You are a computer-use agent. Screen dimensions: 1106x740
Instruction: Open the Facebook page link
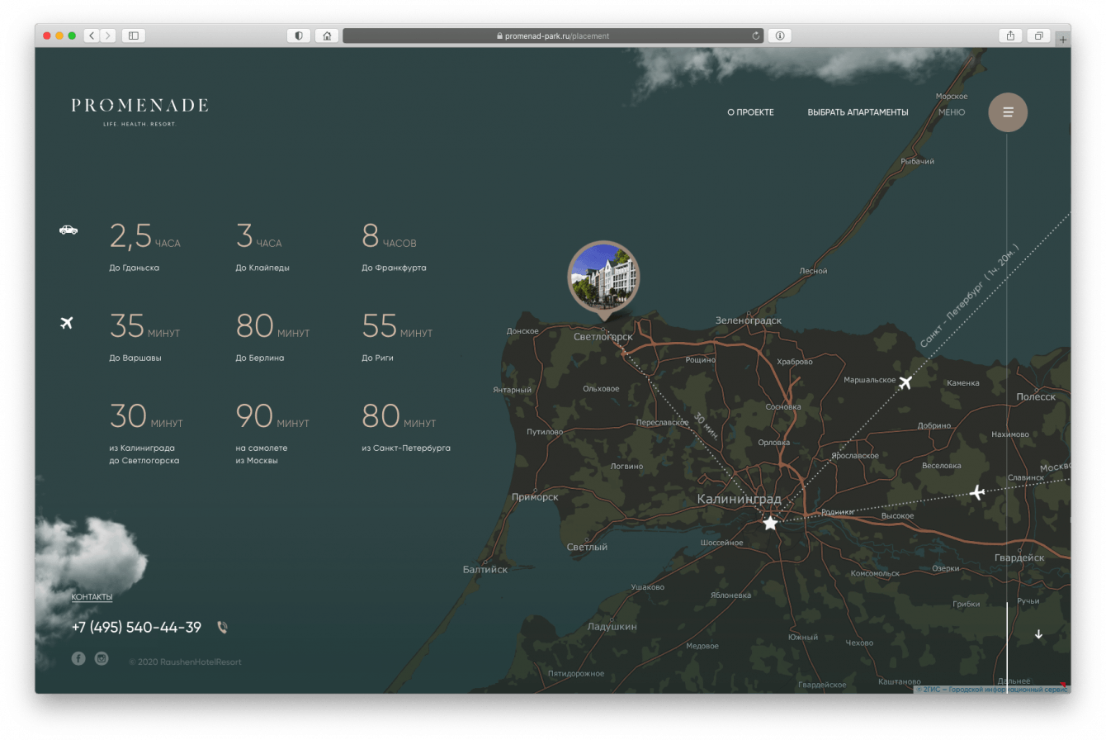tap(78, 658)
